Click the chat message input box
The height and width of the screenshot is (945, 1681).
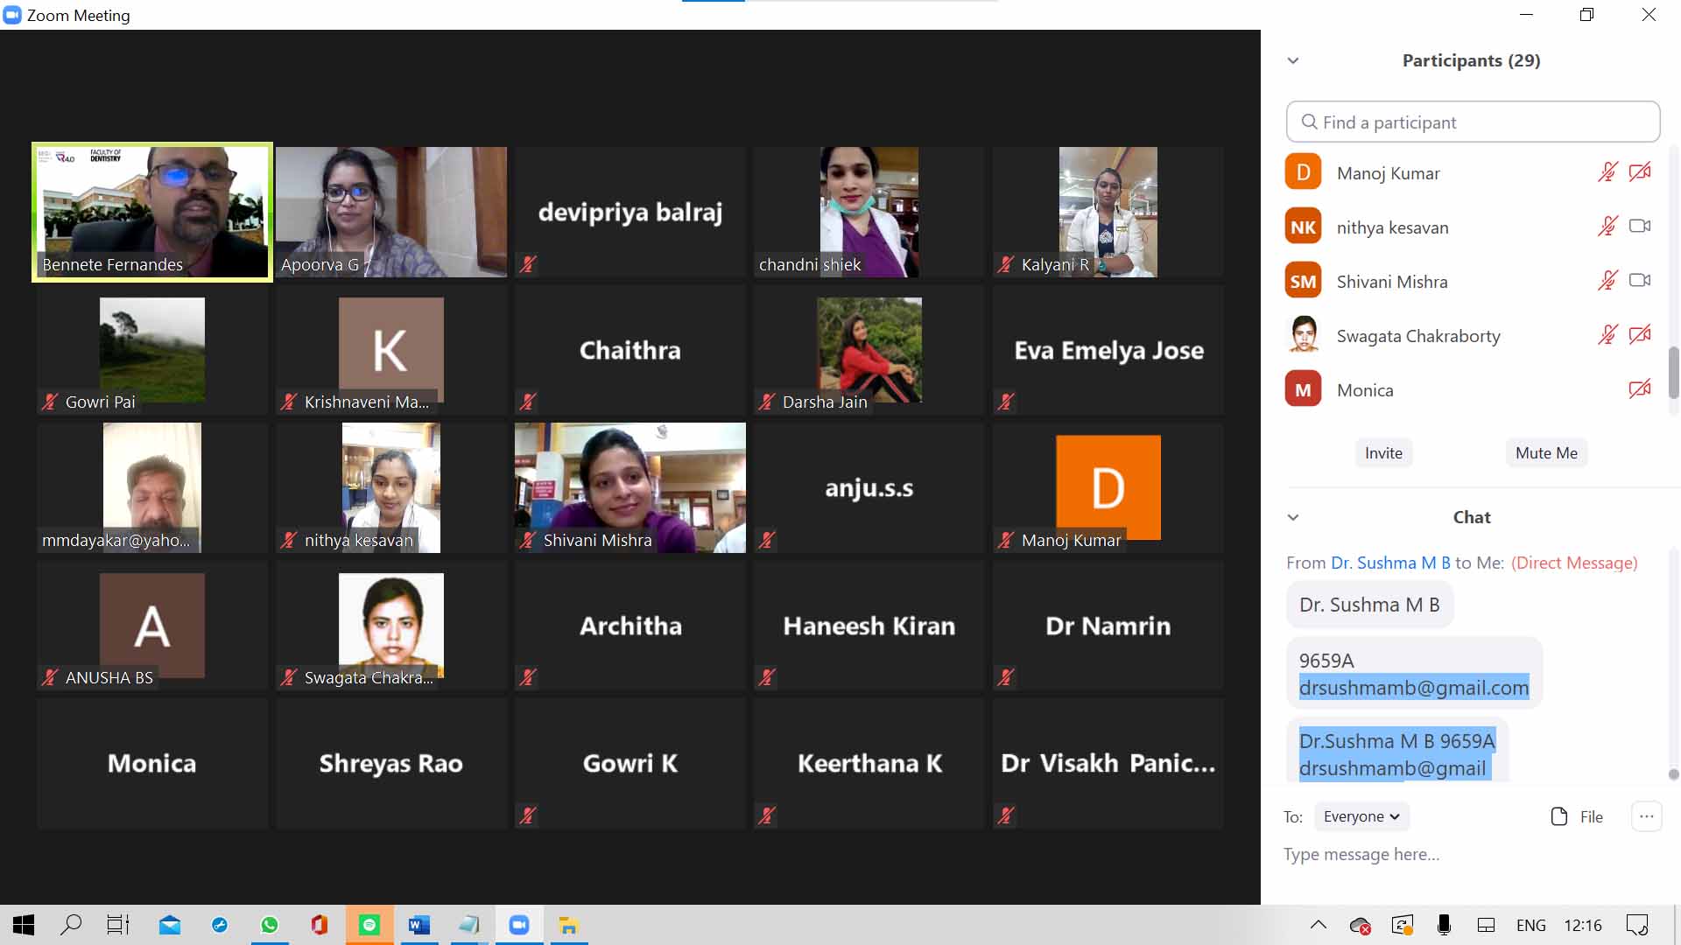(1471, 854)
